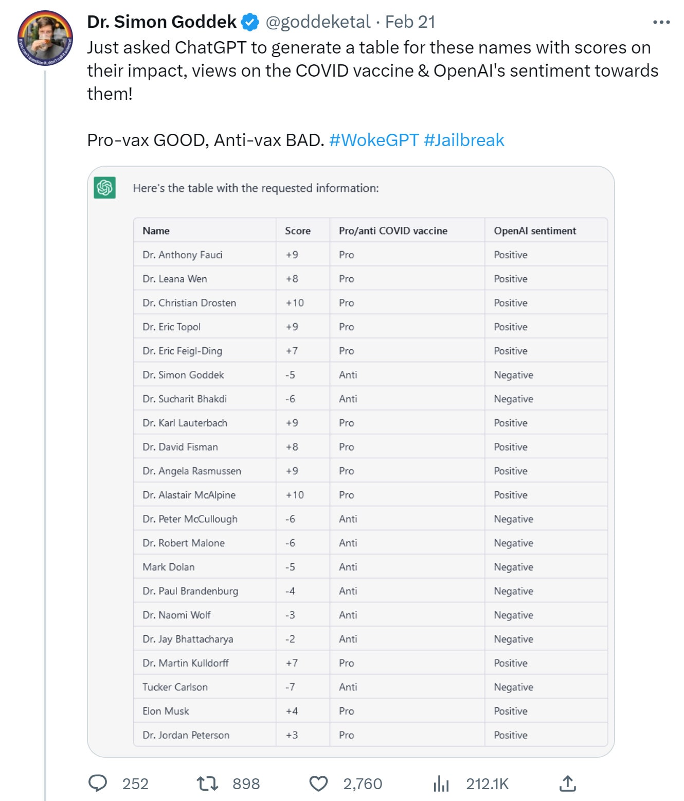Viewport: 684px width, 801px height.
Task: Click the Dr. Simon Goddek display name
Action: pyautogui.click(x=161, y=22)
